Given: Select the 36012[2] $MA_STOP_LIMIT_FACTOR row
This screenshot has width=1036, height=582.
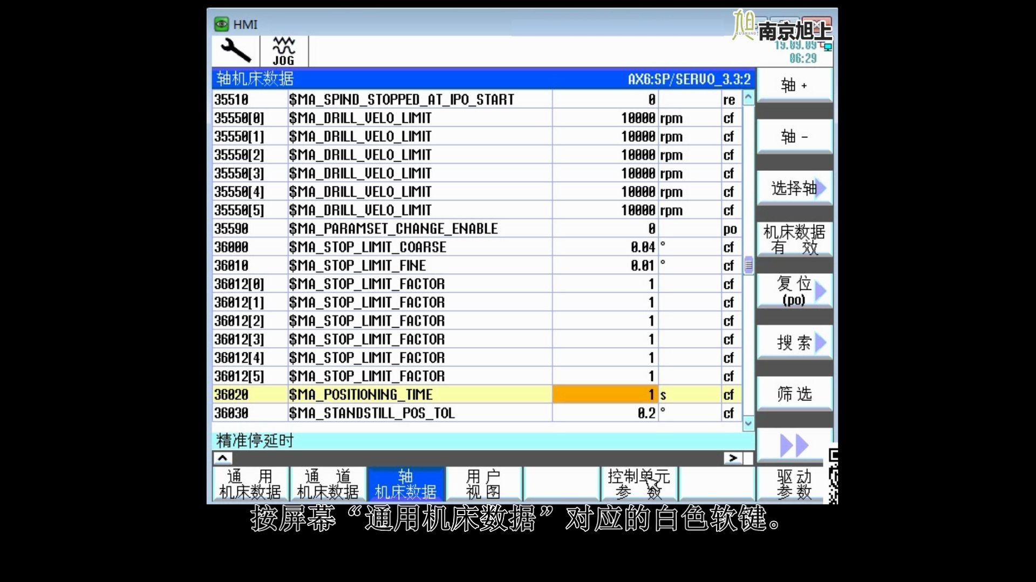Looking at the screenshot, I should 477,321.
